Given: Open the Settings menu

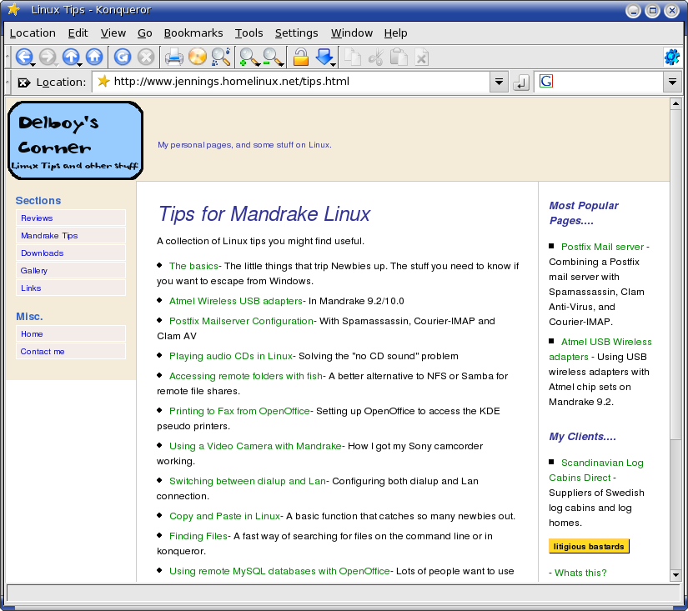Looking at the screenshot, I should 297,33.
